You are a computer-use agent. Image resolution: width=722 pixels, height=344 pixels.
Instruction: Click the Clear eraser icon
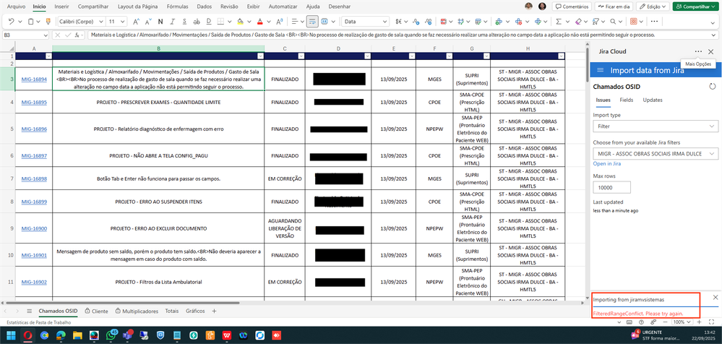579,21
